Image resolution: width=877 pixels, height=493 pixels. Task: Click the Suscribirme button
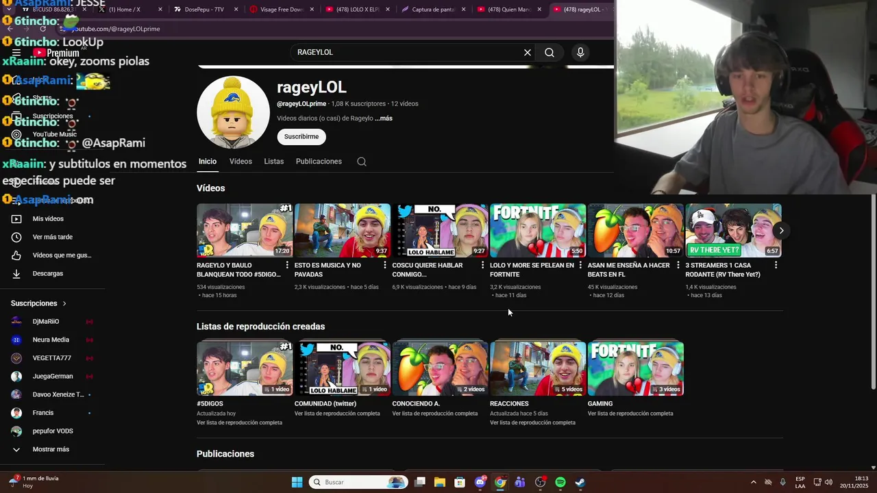click(301, 136)
